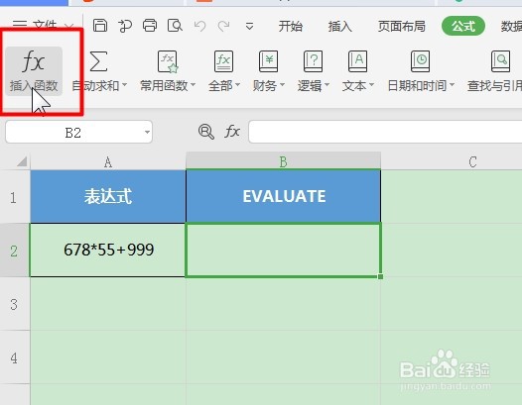
Task: Click the Redo arrow icon
Action: click(223, 26)
